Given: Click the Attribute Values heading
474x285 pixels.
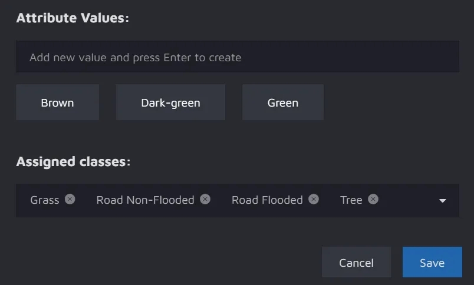Looking at the screenshot, I should pos(72,18).
